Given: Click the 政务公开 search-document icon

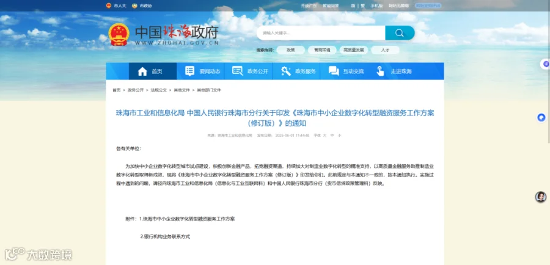Looking at the screenshot, I should pos(238,71).
